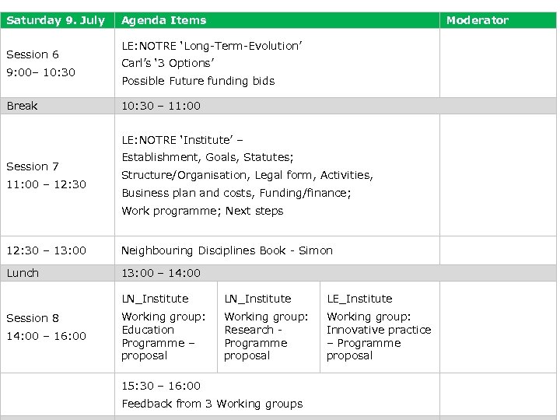Click the 'Work programme; Next steps' line
The width and height of the screenshot is (560, 420).
(202, 211)
